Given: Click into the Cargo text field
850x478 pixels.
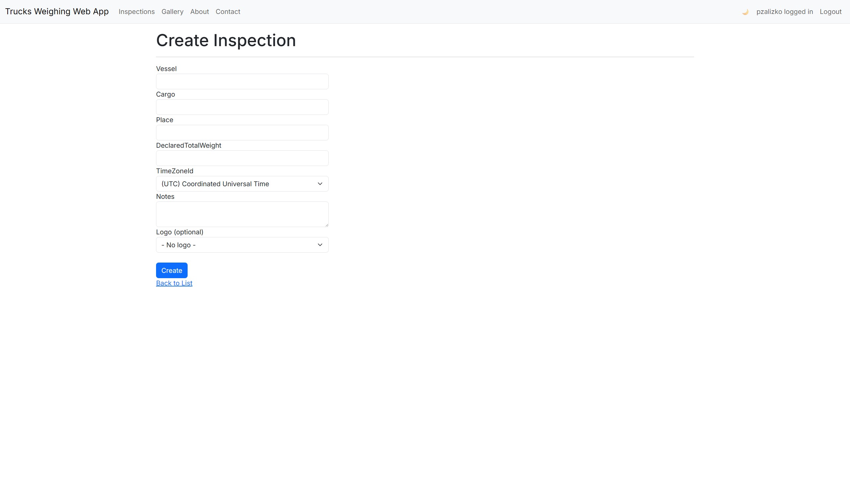Looking at the screenshot, I should click(x=242, y=107).
